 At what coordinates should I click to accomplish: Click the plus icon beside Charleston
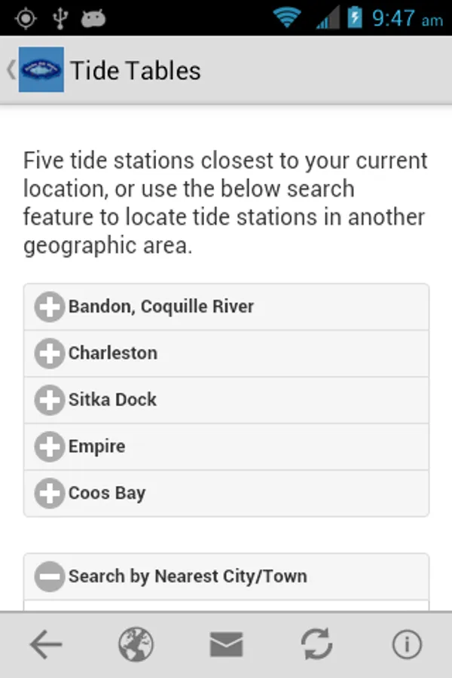(50, 353)
